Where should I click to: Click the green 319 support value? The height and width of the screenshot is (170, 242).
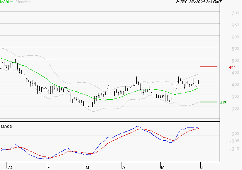[x=223, y=102]
